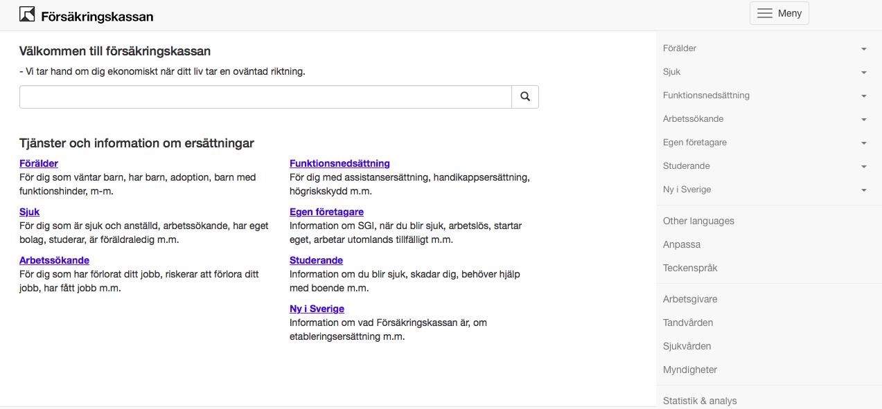882x409 pixels.
Task: Open Teckenspråk in the sidebar menu
Action: (x=690, y=268)
